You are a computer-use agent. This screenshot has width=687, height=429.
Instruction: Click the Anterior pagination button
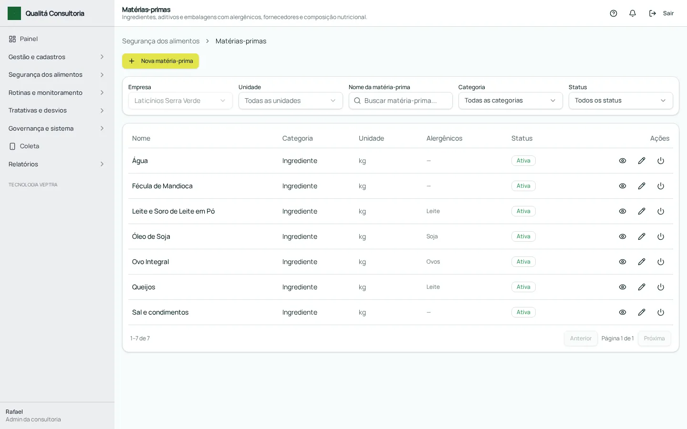(x=581, y=338)
